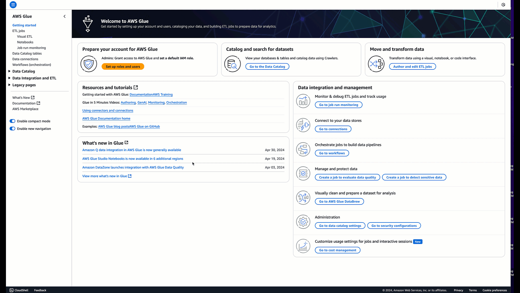The height and width of the screenshot is (293, 520).
Task: Click the job run monitoring bar chart icon
Action: pos(303,101)
